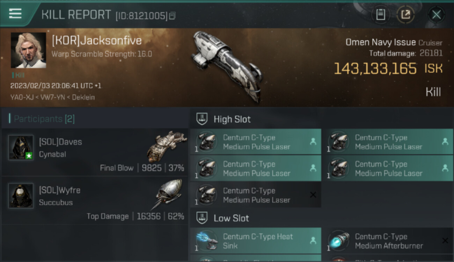Select Jacksonfive's character portrait
This screenshot has width=454, height=262.
point(28,50)
